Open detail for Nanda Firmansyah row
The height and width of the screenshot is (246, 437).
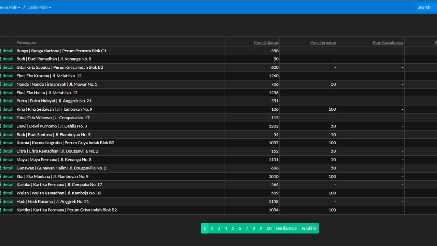(x=7, y=84)
